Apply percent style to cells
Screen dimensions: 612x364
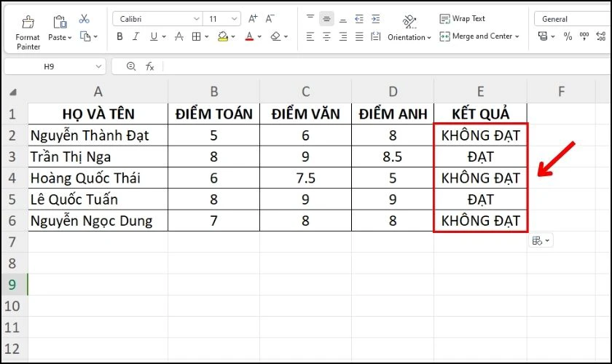tap(568, 36)
